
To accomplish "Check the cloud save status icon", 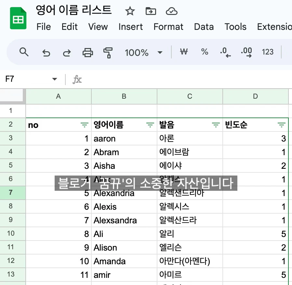I will (171, 11).
